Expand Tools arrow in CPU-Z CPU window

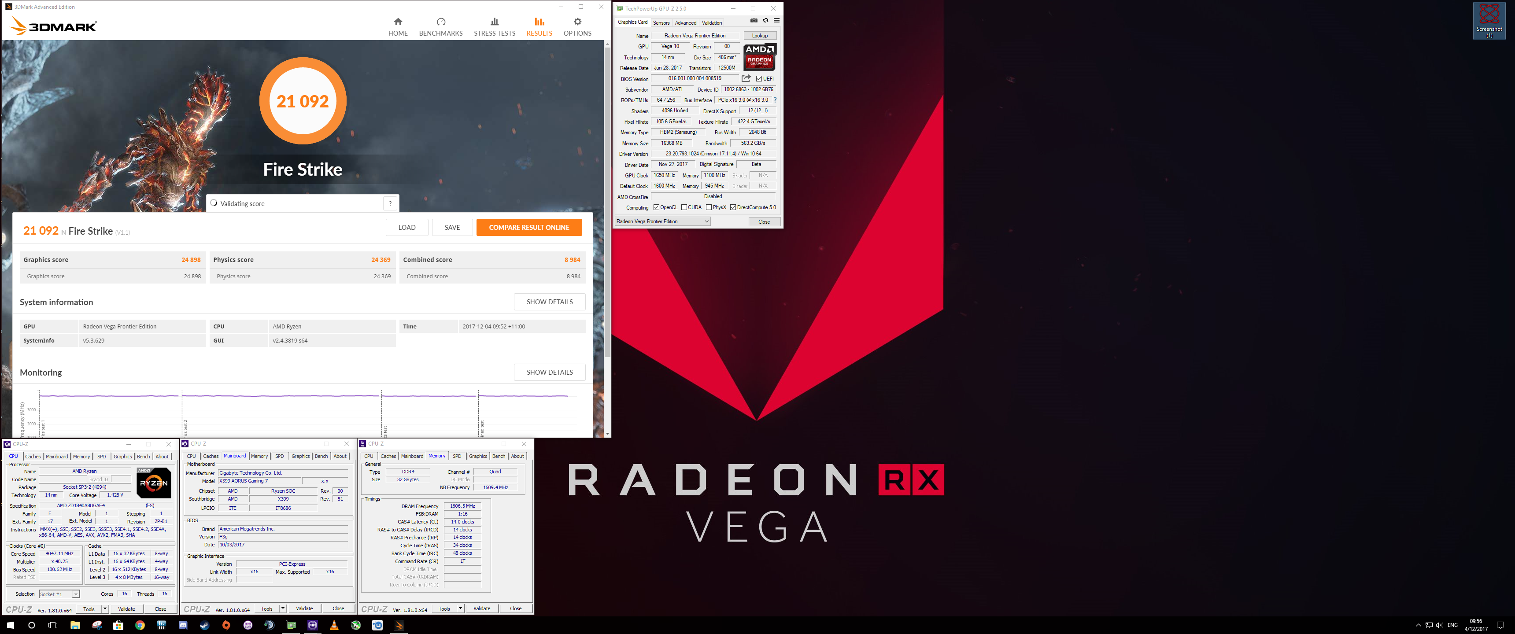coord(105,609)
